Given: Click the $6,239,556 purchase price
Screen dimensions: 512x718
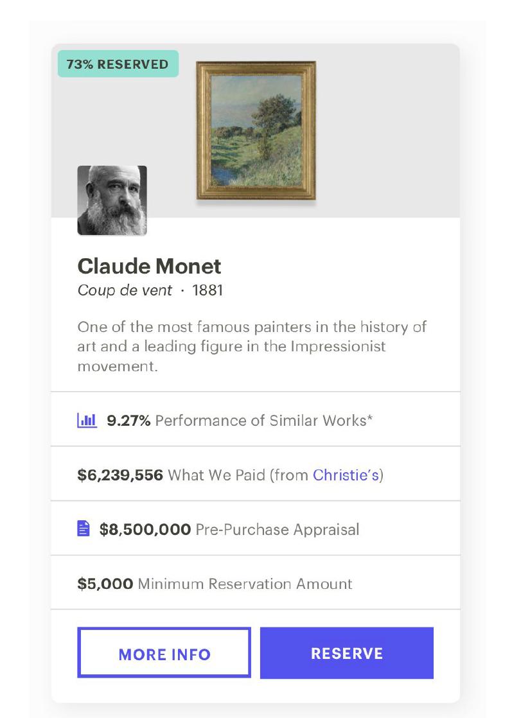Looking at the screenshot, I should pyautogui.click(x=120, y=475).
